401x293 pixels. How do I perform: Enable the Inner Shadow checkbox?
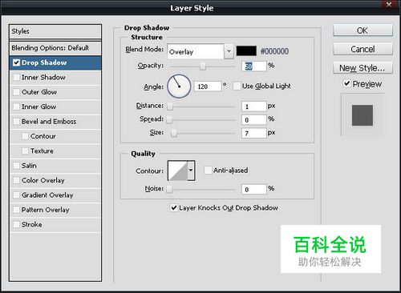coord(17,78)
